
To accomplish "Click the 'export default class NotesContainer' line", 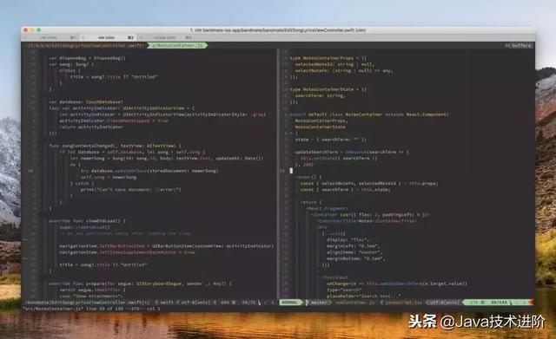I will pyautogui.click(x=368, y=114).
